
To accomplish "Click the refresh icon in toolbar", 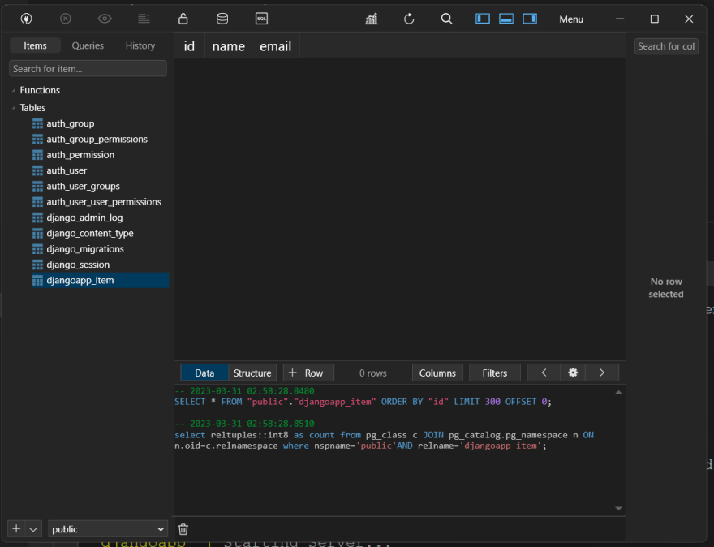I will tap(409, 19).
